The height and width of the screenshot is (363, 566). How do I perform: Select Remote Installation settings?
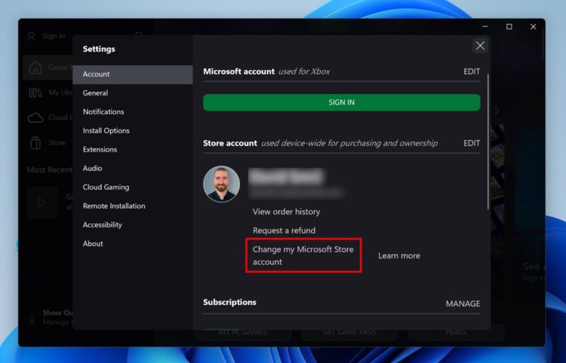[x=132, y=206]
